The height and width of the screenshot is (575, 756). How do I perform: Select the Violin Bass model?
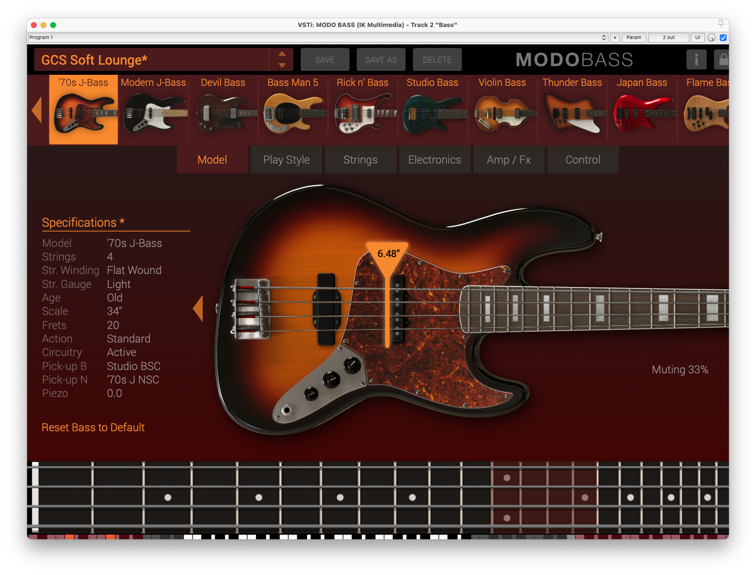pos(502,110)
